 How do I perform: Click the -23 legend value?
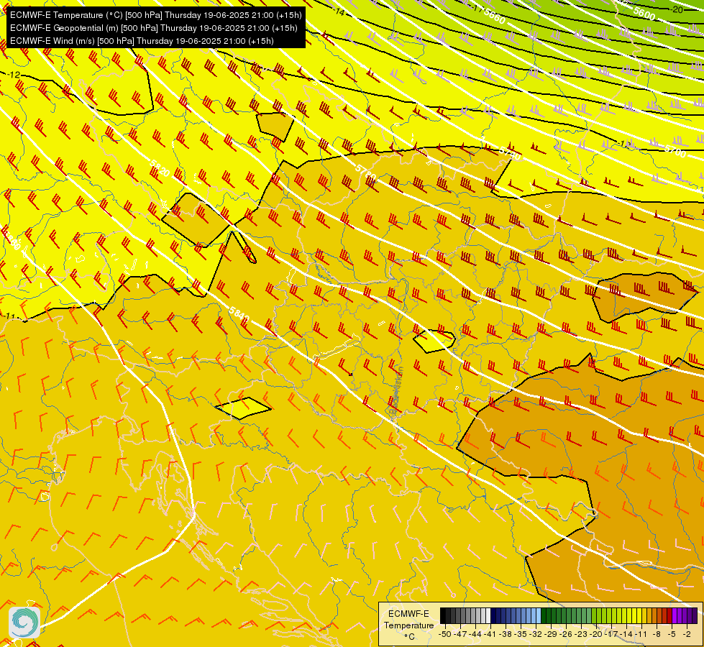pyautogui.click(x=581, y=635)
